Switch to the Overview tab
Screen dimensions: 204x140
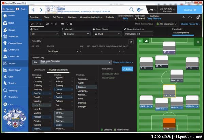click(x=34, y=17)
